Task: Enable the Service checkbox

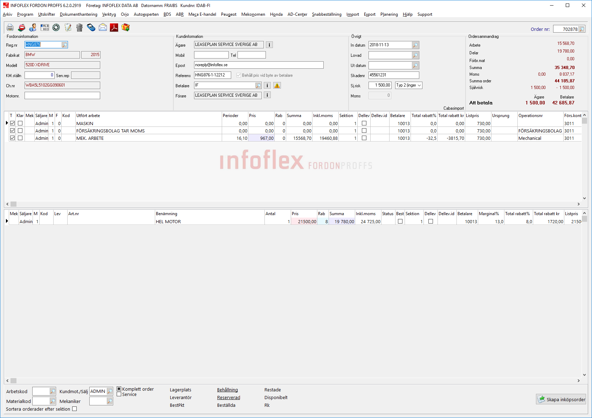Action: [119, 394]
